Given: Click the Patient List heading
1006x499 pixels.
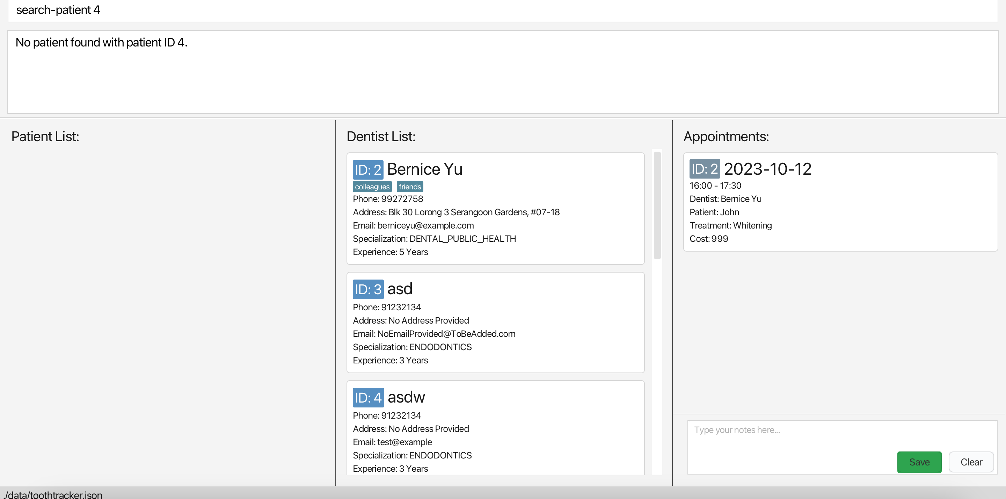Looking at the screenshot, I should tap(45, 136).
